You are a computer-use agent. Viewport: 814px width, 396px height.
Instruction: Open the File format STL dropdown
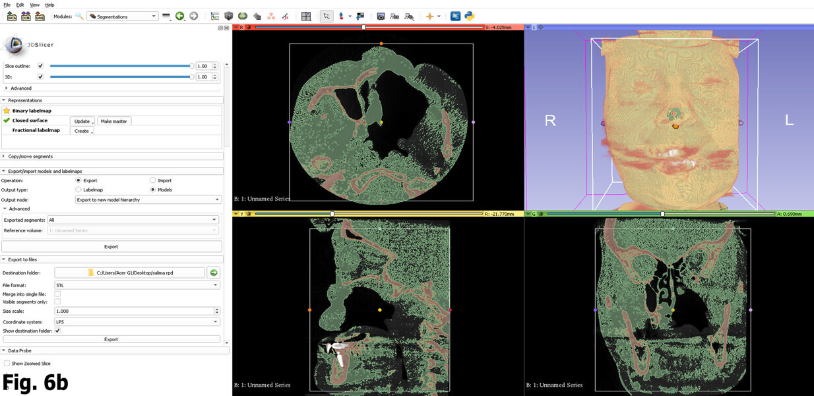[x=137, y=285]
